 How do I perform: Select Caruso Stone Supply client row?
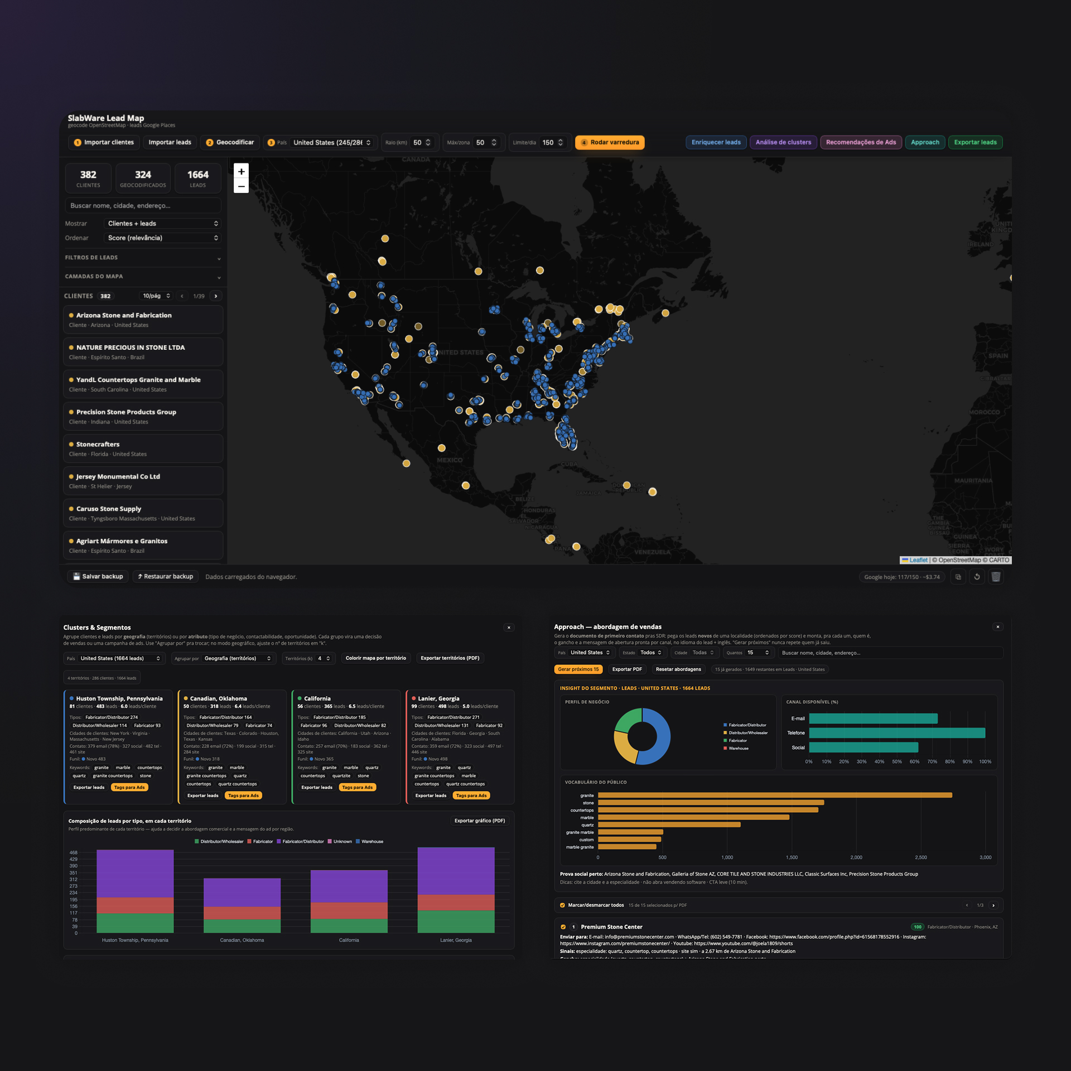143,513
